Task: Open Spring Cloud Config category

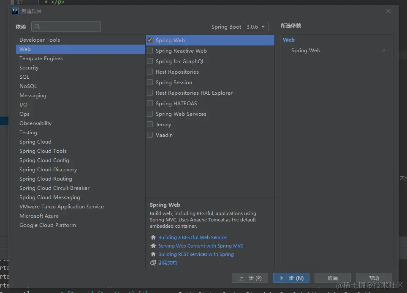Action: 81,160
